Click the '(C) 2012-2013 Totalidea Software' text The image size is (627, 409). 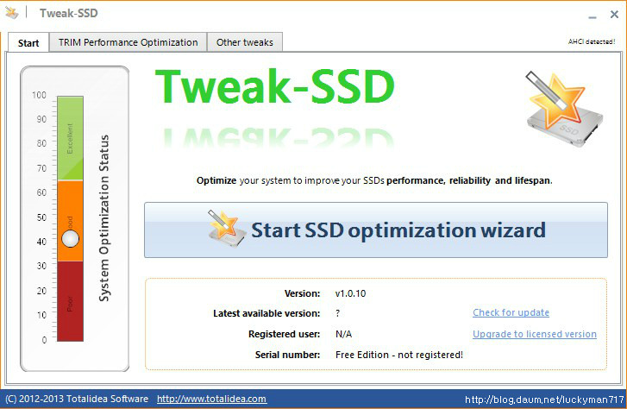click(x=77, y=399)
